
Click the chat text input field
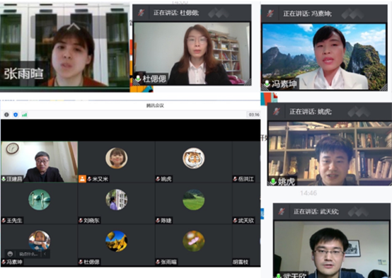pos(28,254)
